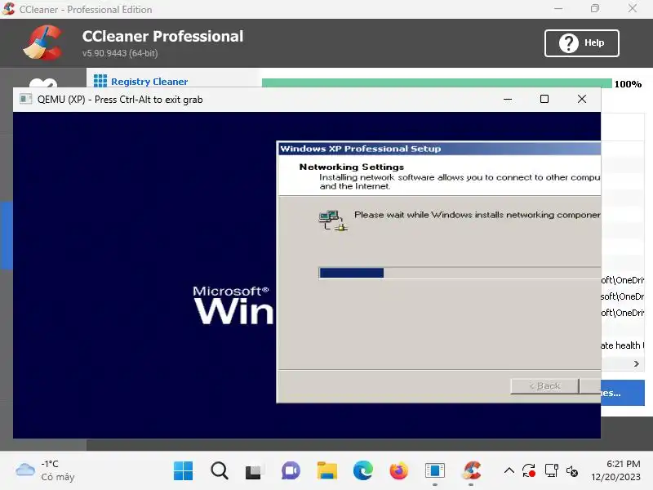Click the XP setup installation progress bar

click(460, 273)
